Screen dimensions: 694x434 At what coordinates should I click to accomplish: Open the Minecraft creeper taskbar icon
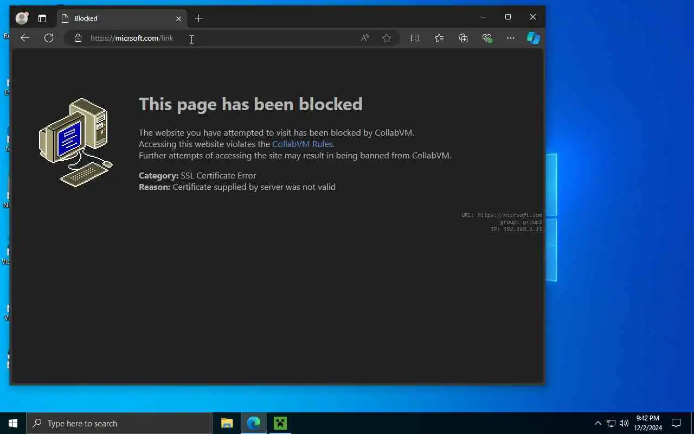[x=280, y=423]
